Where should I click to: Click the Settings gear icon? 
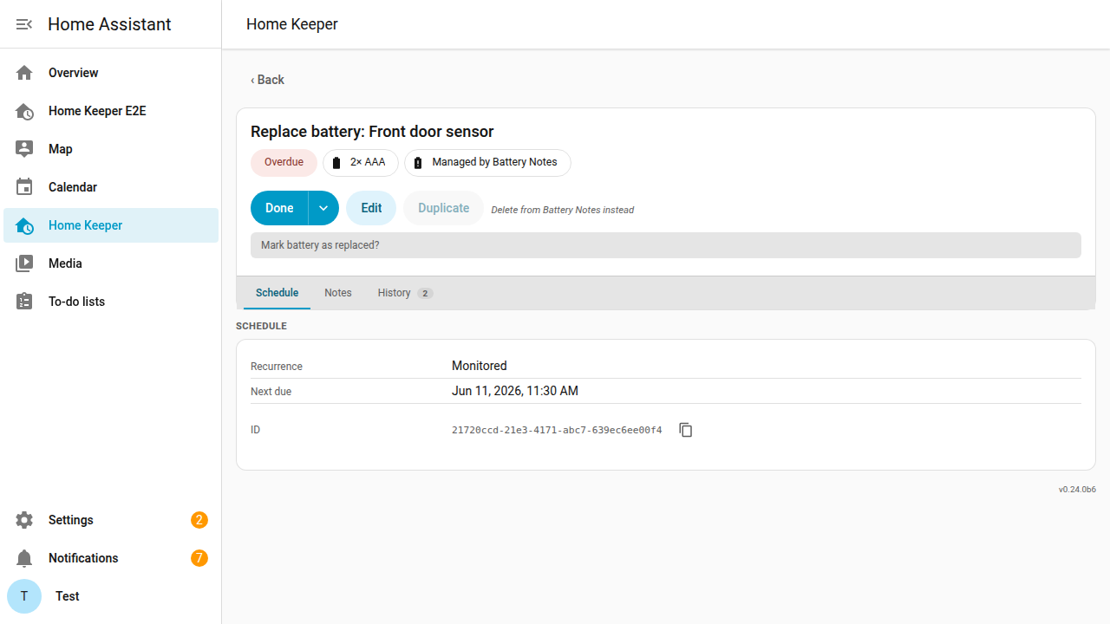tap(24, 520)
